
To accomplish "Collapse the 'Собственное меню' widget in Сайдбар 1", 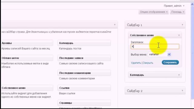I will [x=179, y=35].
